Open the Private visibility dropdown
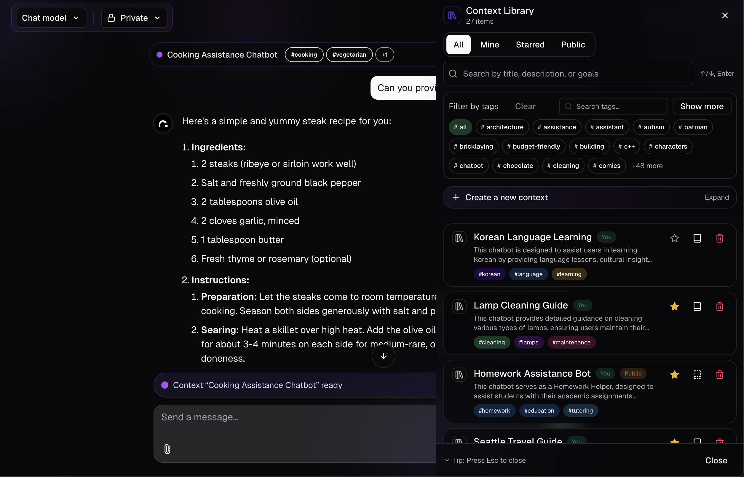Screen dimensions: 744x477 point(134,18)
